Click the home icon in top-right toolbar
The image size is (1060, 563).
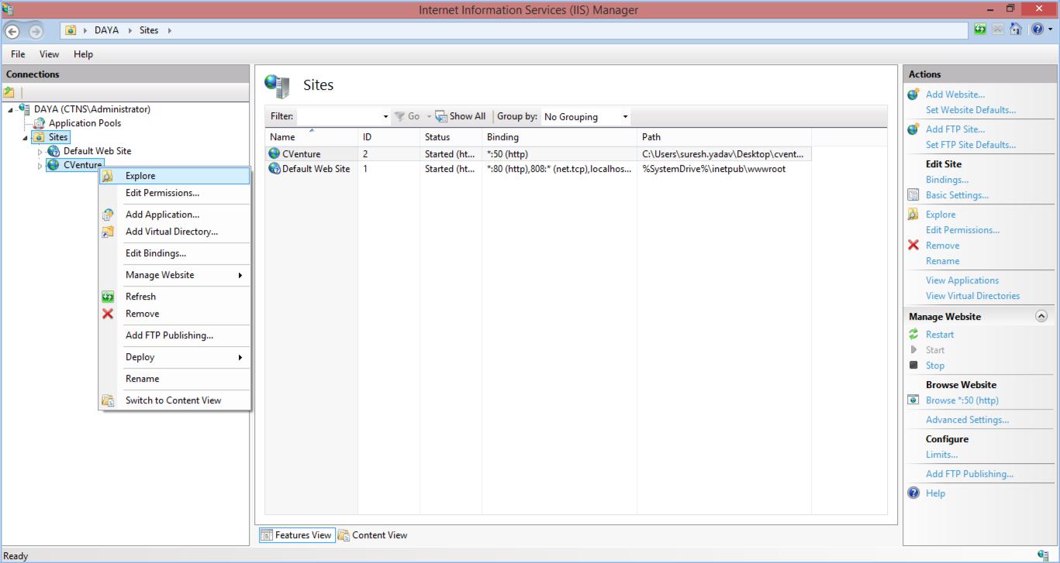click(1016, 29)
